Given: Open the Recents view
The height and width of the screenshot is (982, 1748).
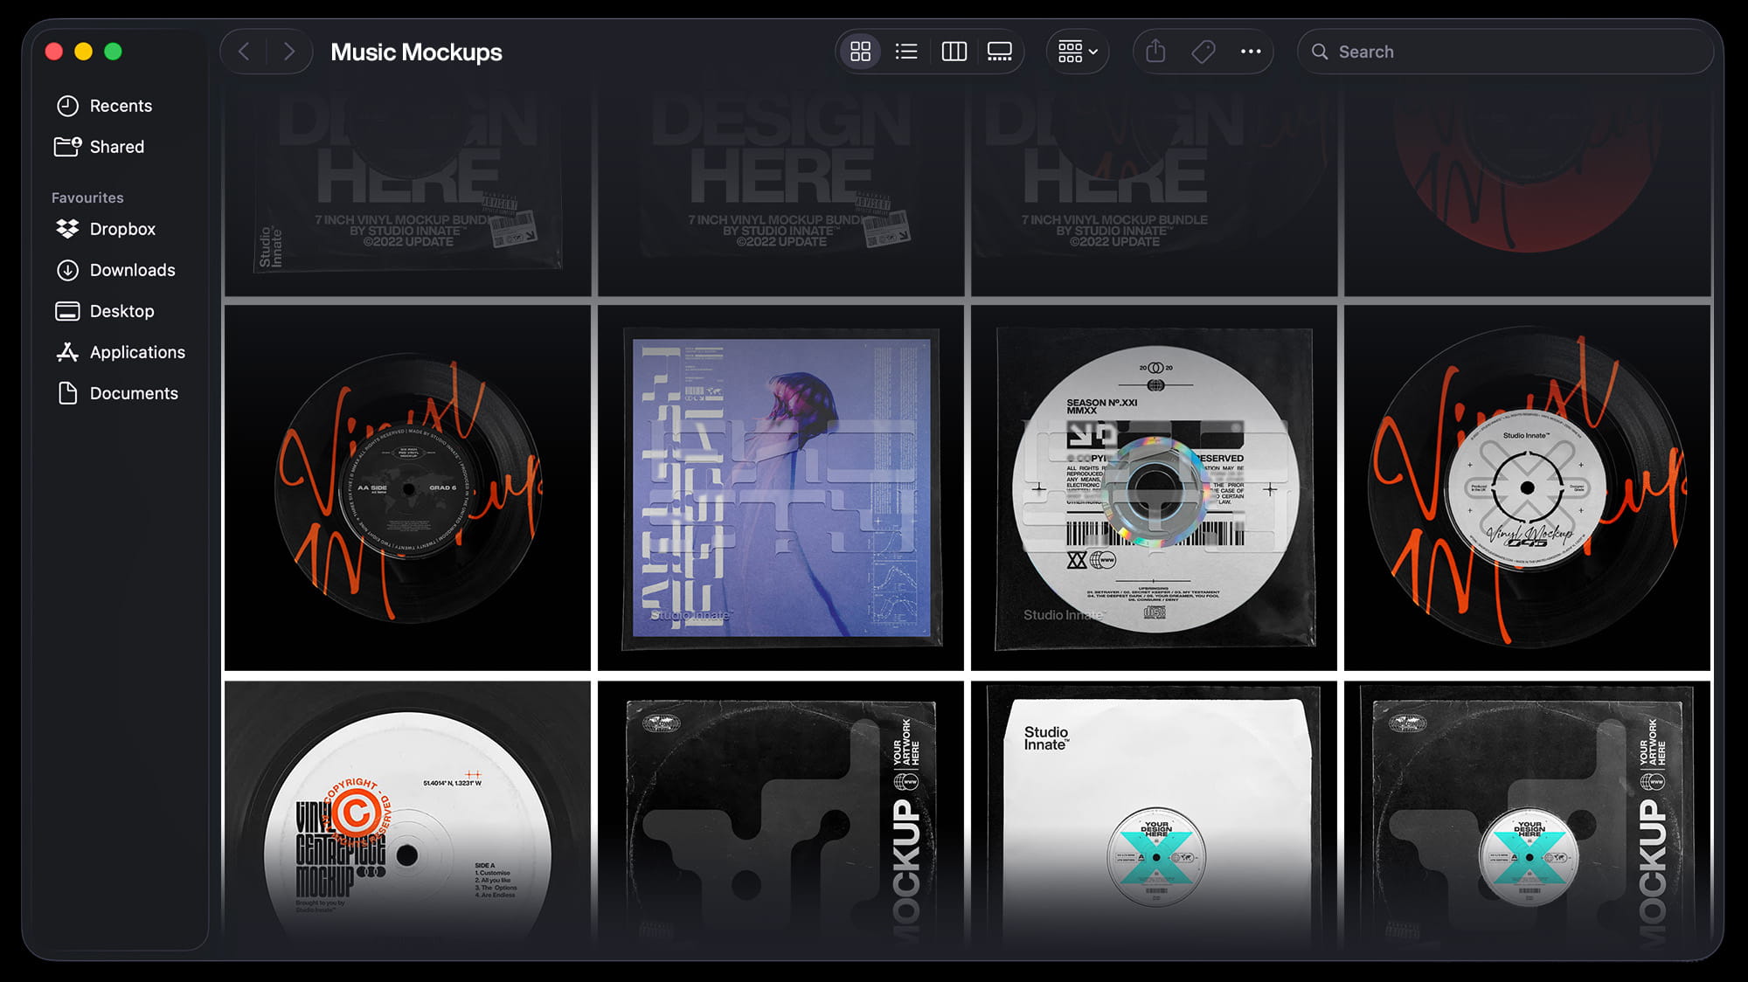Looking at the screenshot, I should 121,105.
